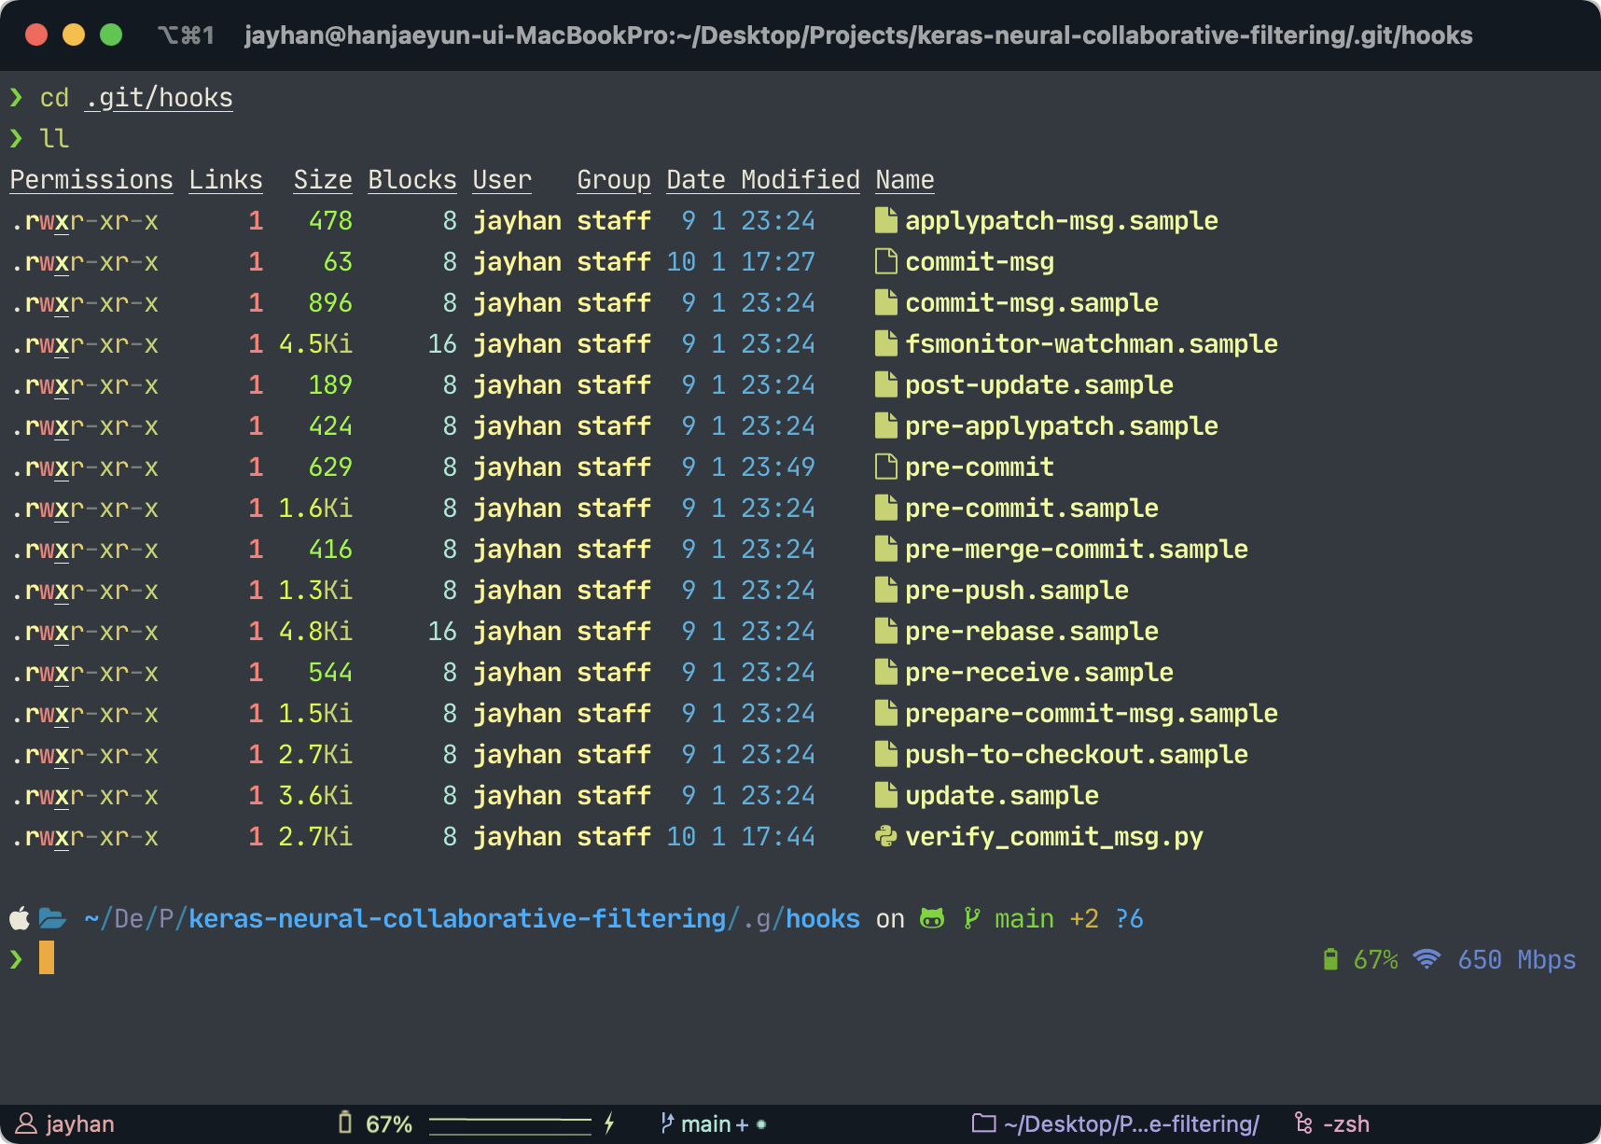Click the user icon in status bar
The width and height of the screenshot is (1601, 1144).
[26, 1123]
